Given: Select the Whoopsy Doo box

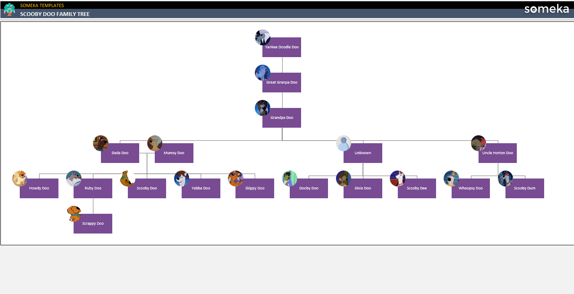Looking at the screenshot, I should tap(471, 188).
